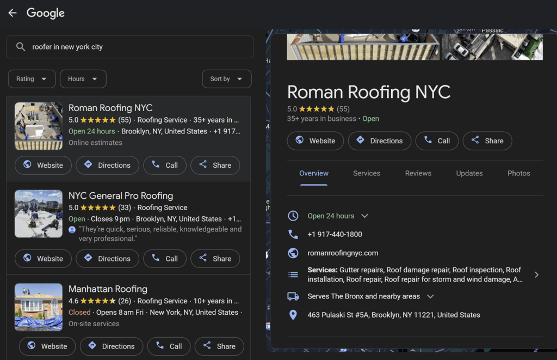
Task: Switch to the Reviews tab
Action: click(418, 173)
